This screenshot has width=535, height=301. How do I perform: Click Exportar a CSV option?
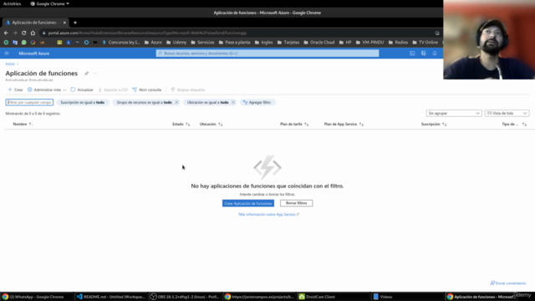click(x=113, y=89)
